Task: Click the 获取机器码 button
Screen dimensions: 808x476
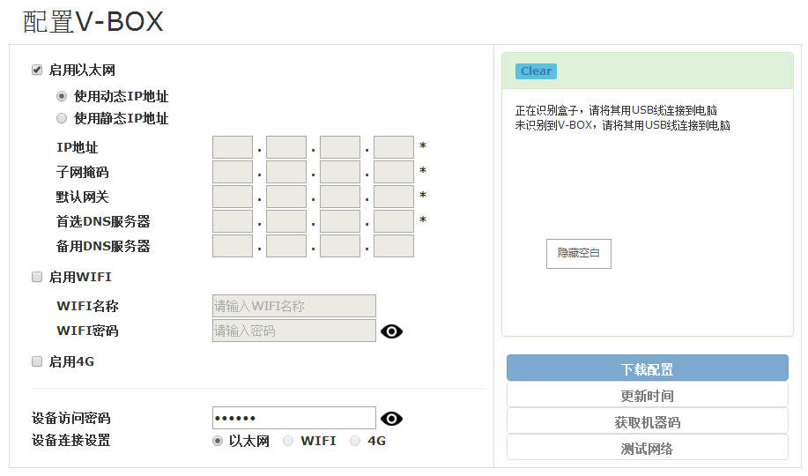Action: pos(647,421)
